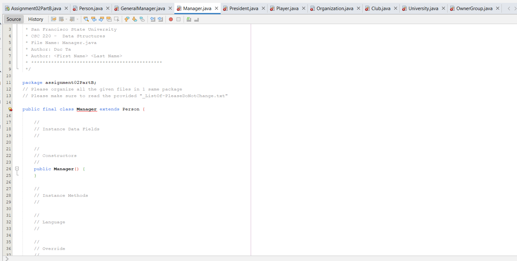Start macro recording
Viewport: 517px width, 261px height.
tap(171, 19)
